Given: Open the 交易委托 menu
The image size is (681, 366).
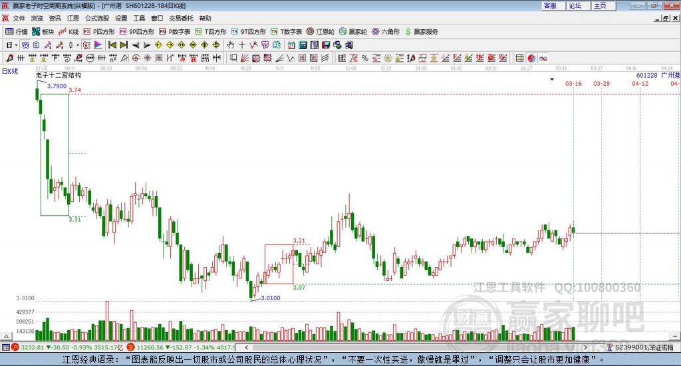Looking at the screenshot, I should click(x=181, y=18).
